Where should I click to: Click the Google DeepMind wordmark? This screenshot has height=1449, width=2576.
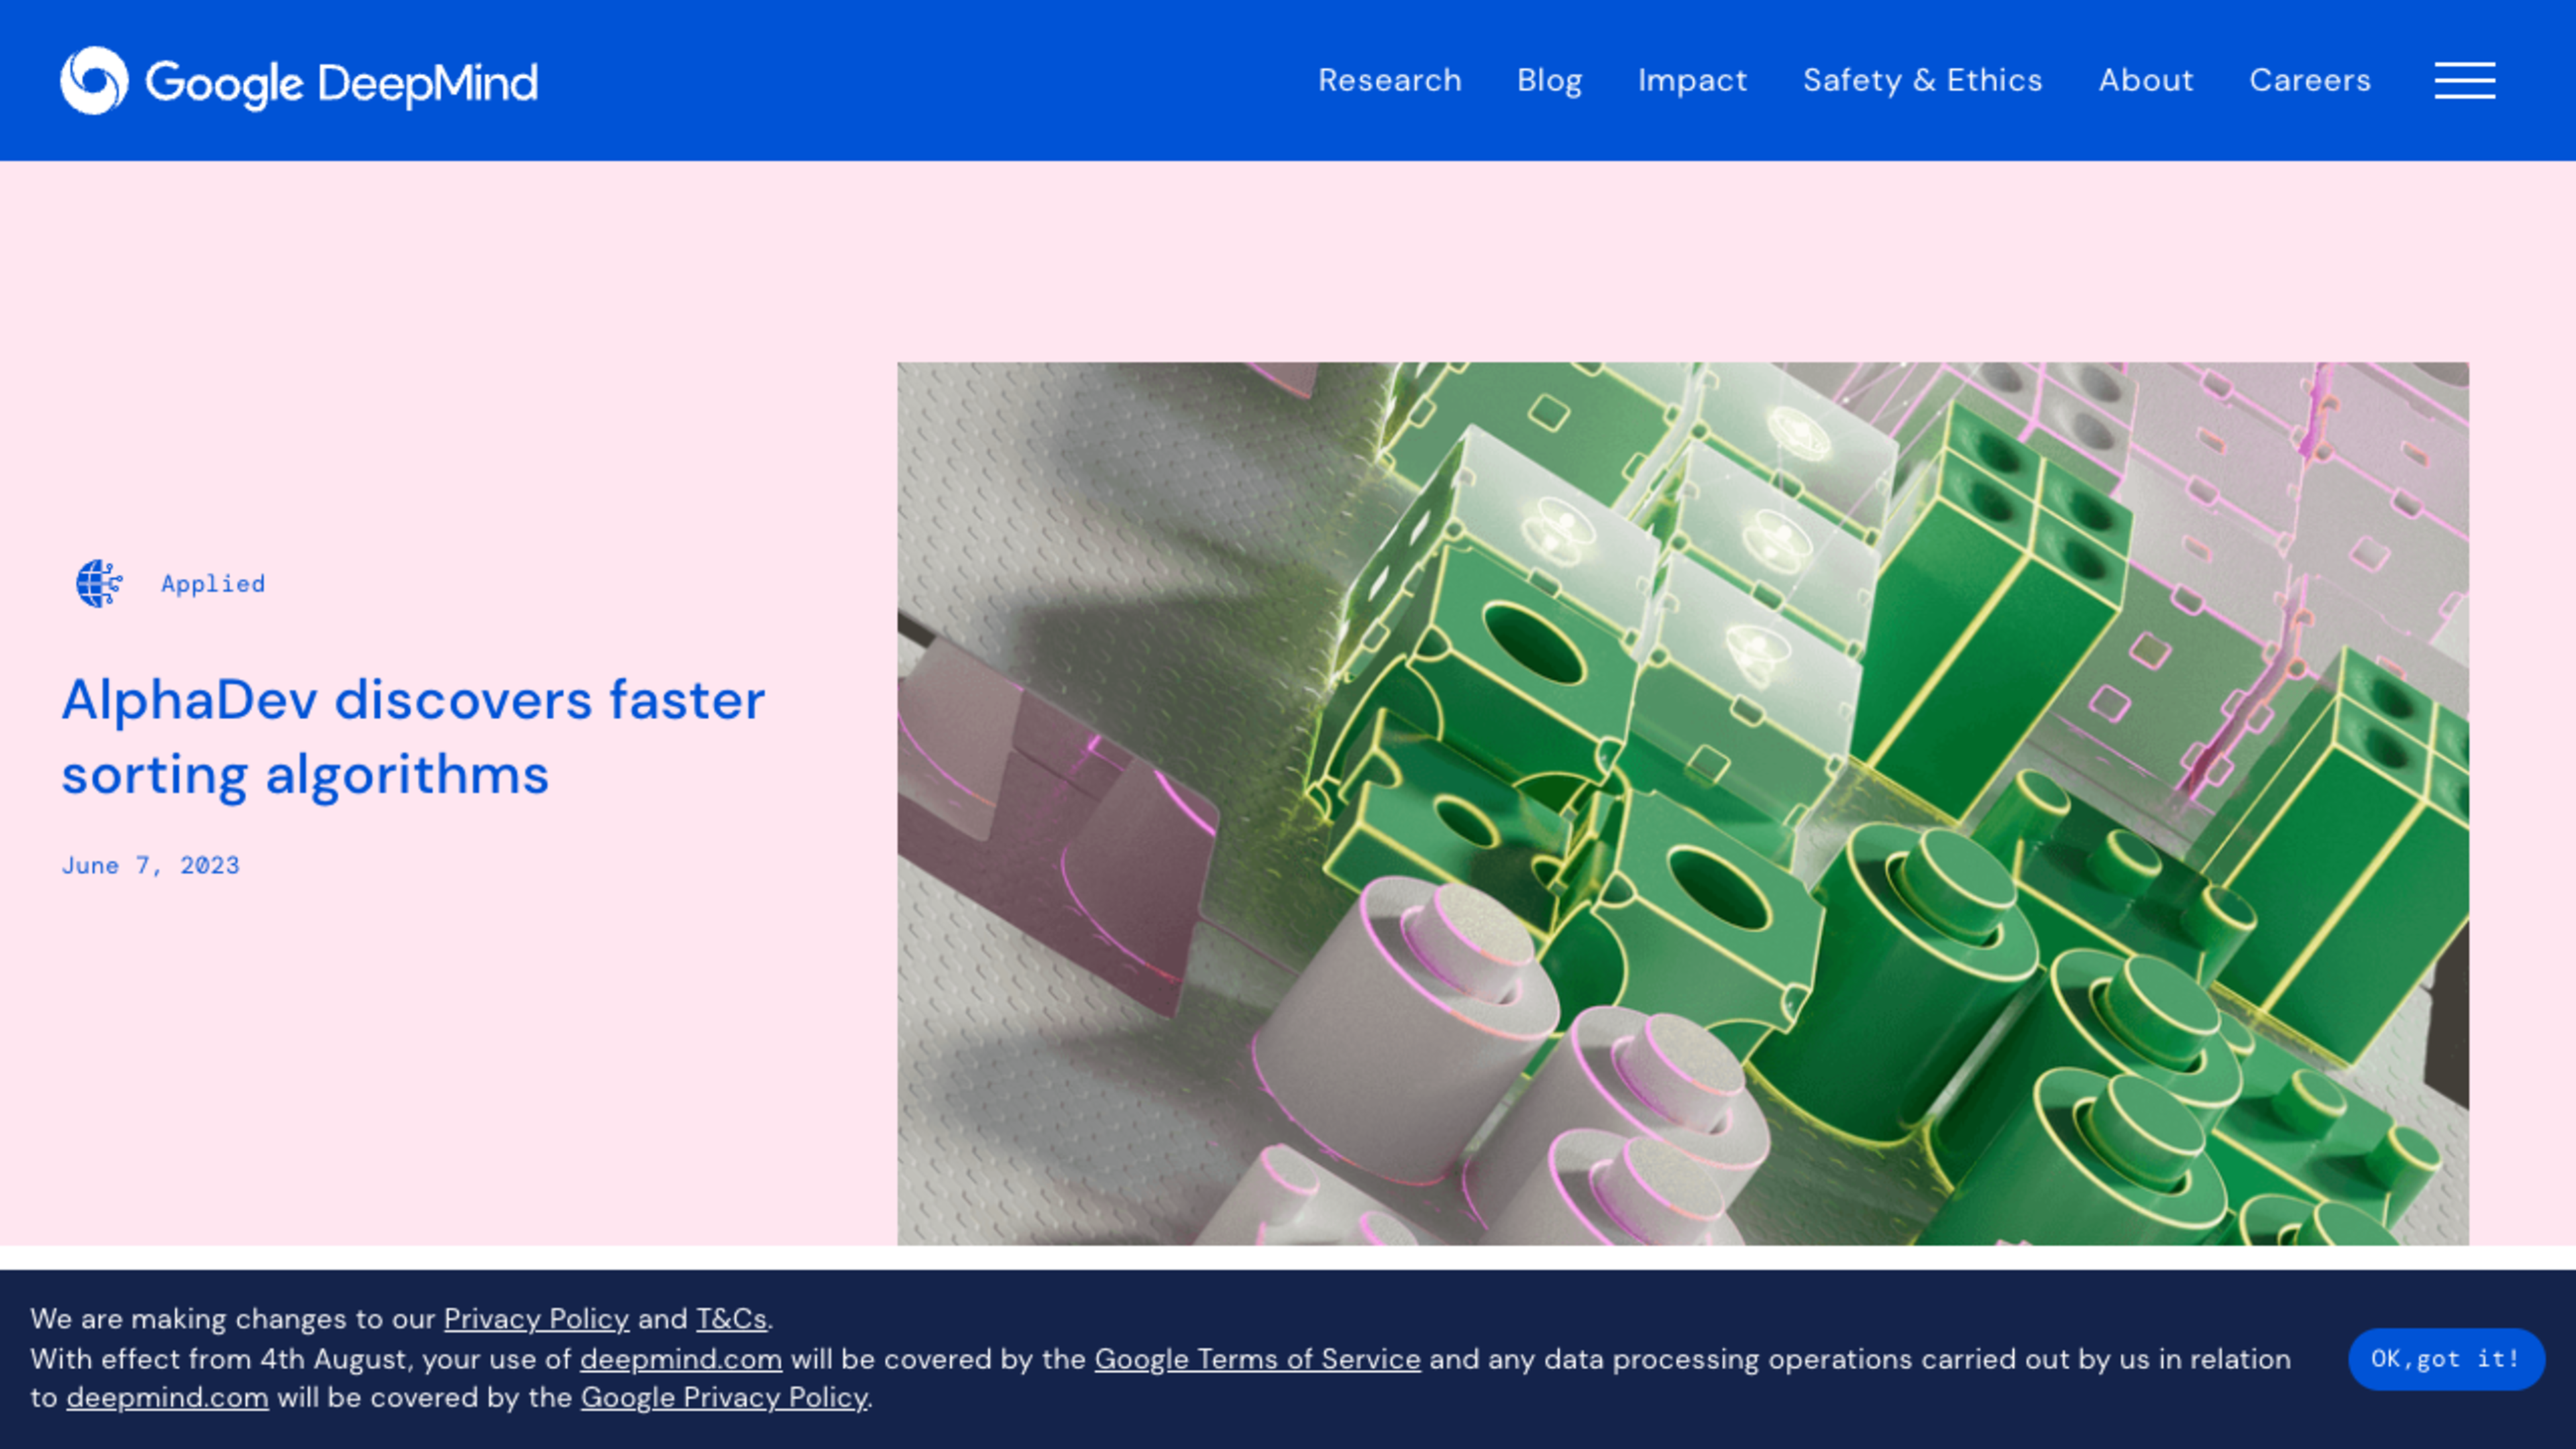(341, 82)
